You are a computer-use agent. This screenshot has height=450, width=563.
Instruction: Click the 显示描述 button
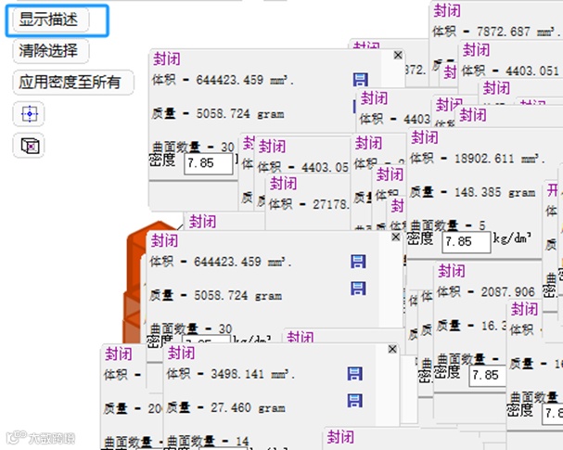coord(51,19)
